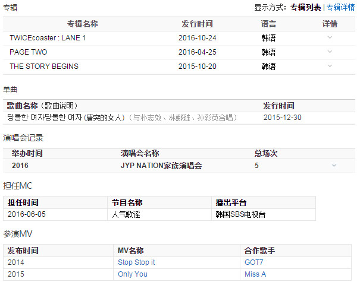Open GOT7 artist link
357x282 pixels.
point(254,262)
